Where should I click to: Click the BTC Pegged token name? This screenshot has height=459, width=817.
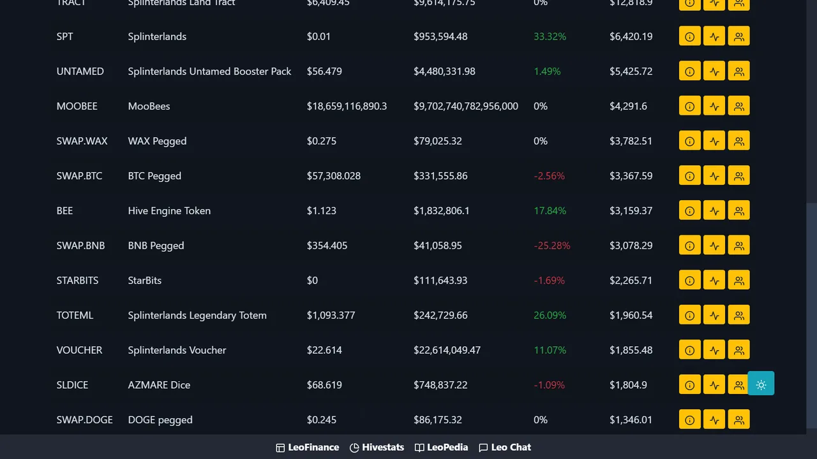[x=154, y=176]
